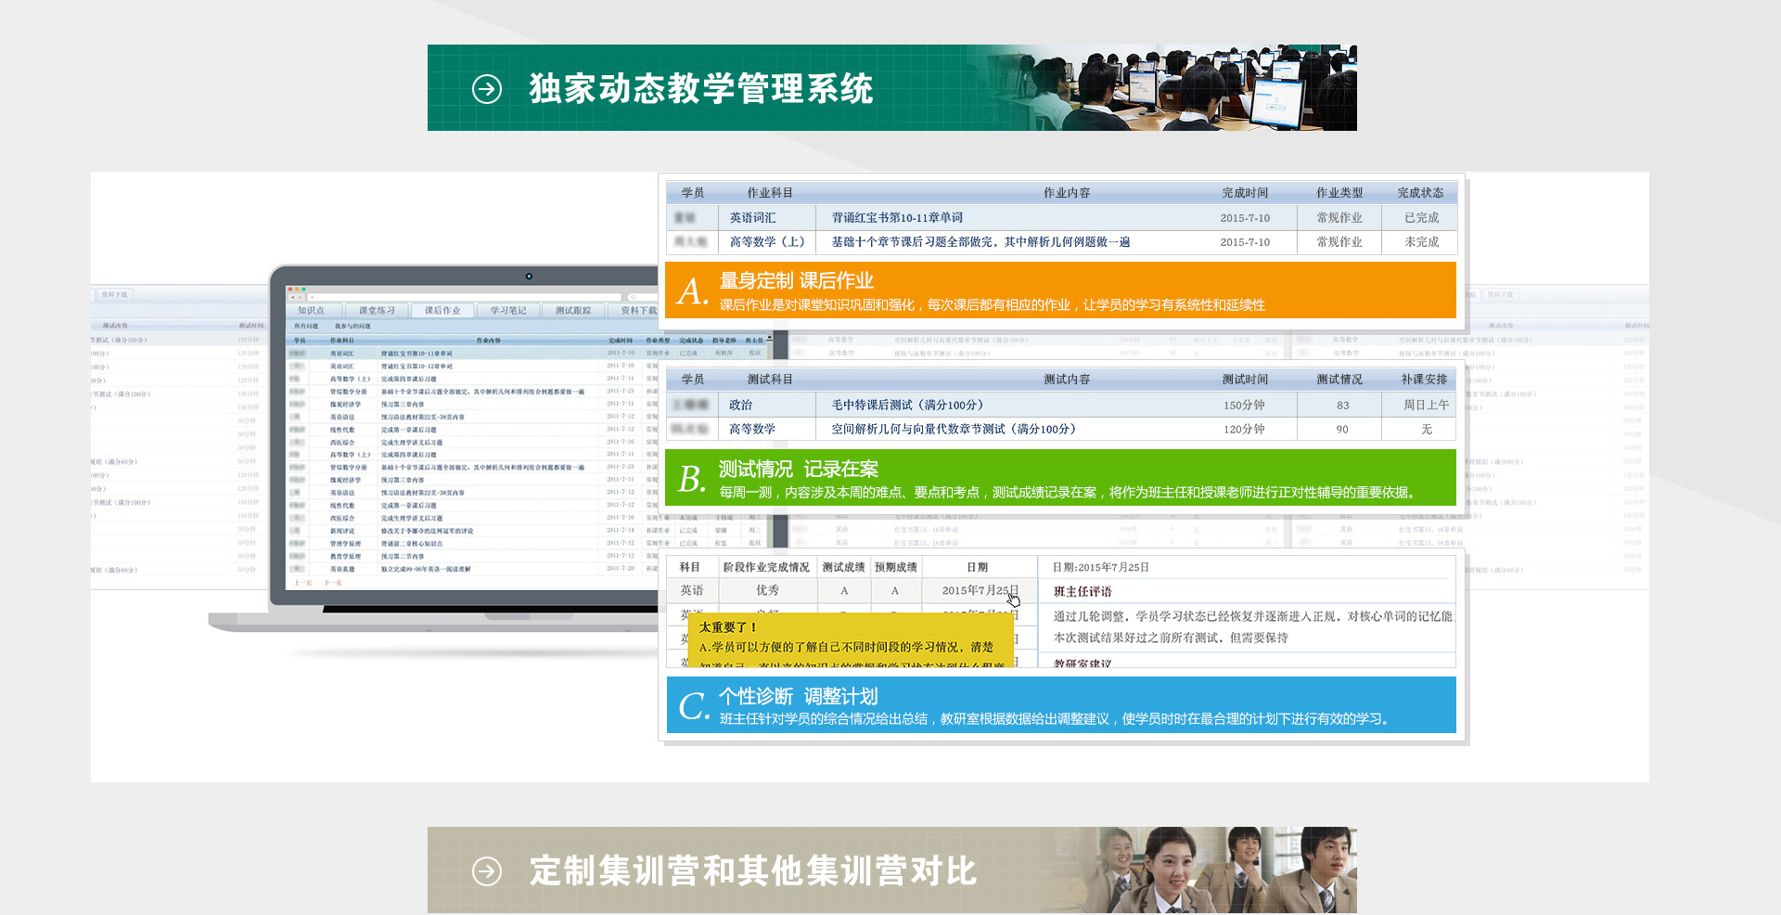Click the address bar in the laptop browser
The height and width of the screenshot is (915, 1781).
coord(464,298)
